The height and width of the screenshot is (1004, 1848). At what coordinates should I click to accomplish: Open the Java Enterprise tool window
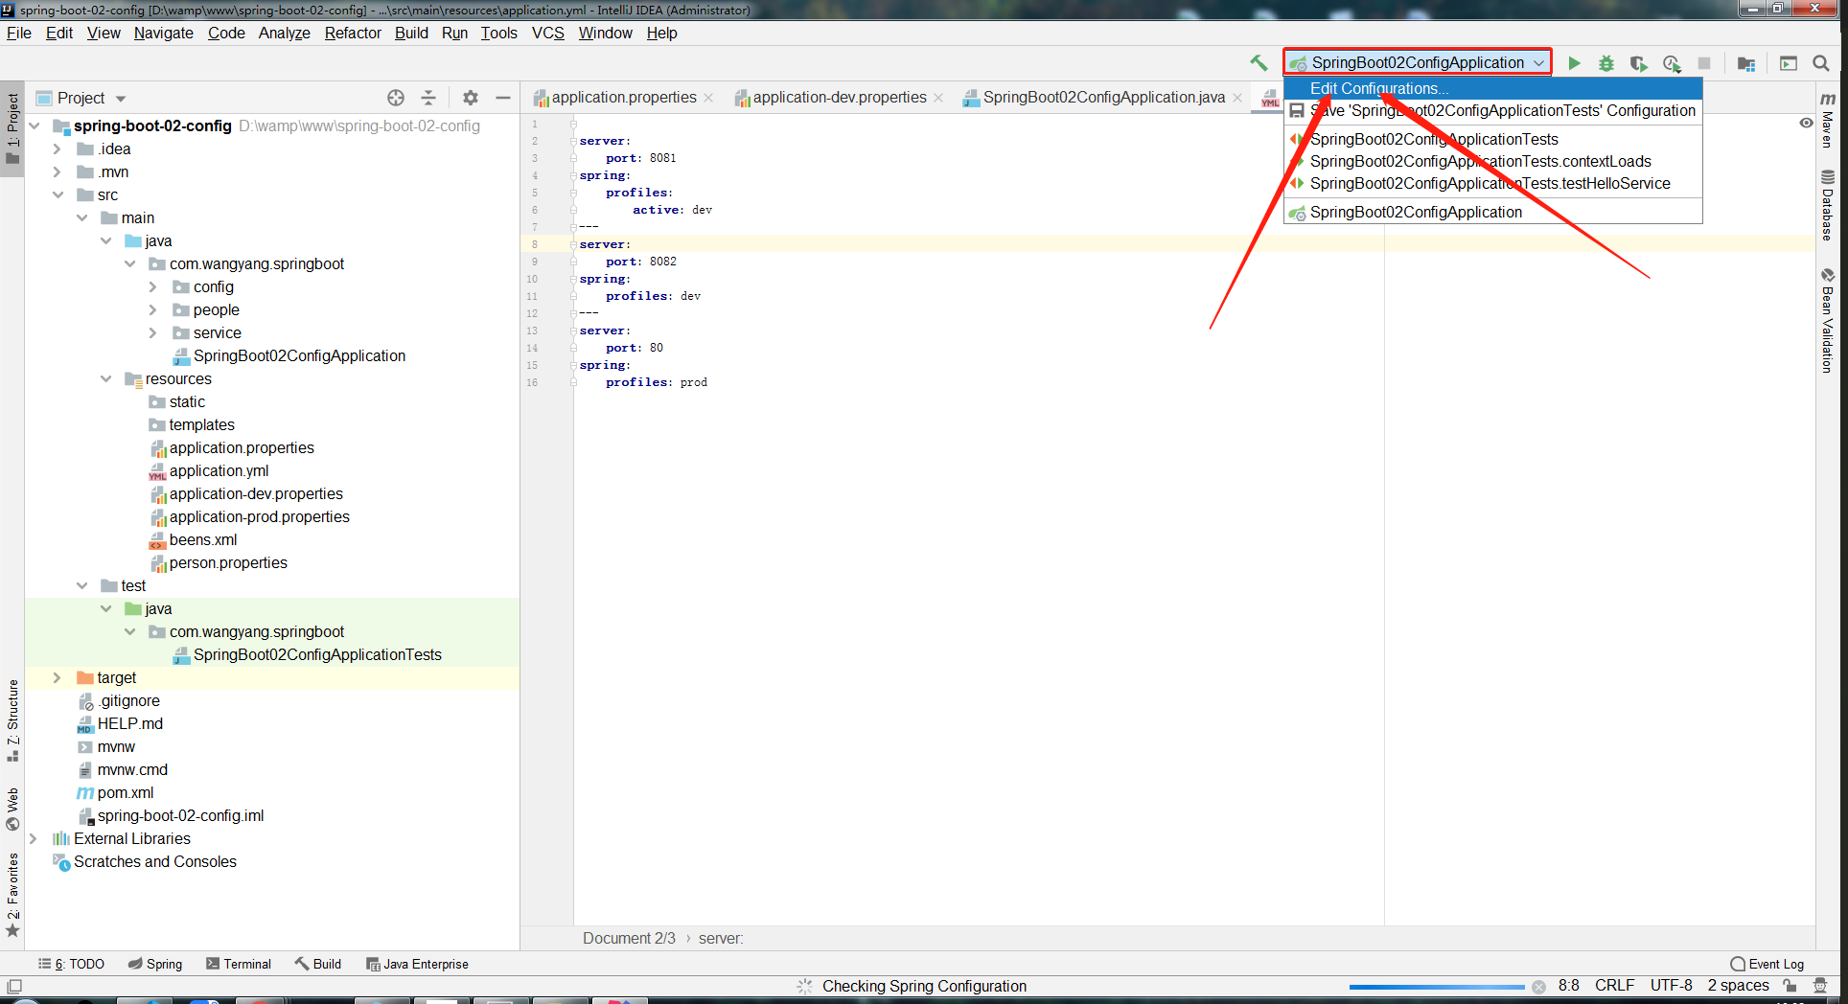[x=417, y=965]
